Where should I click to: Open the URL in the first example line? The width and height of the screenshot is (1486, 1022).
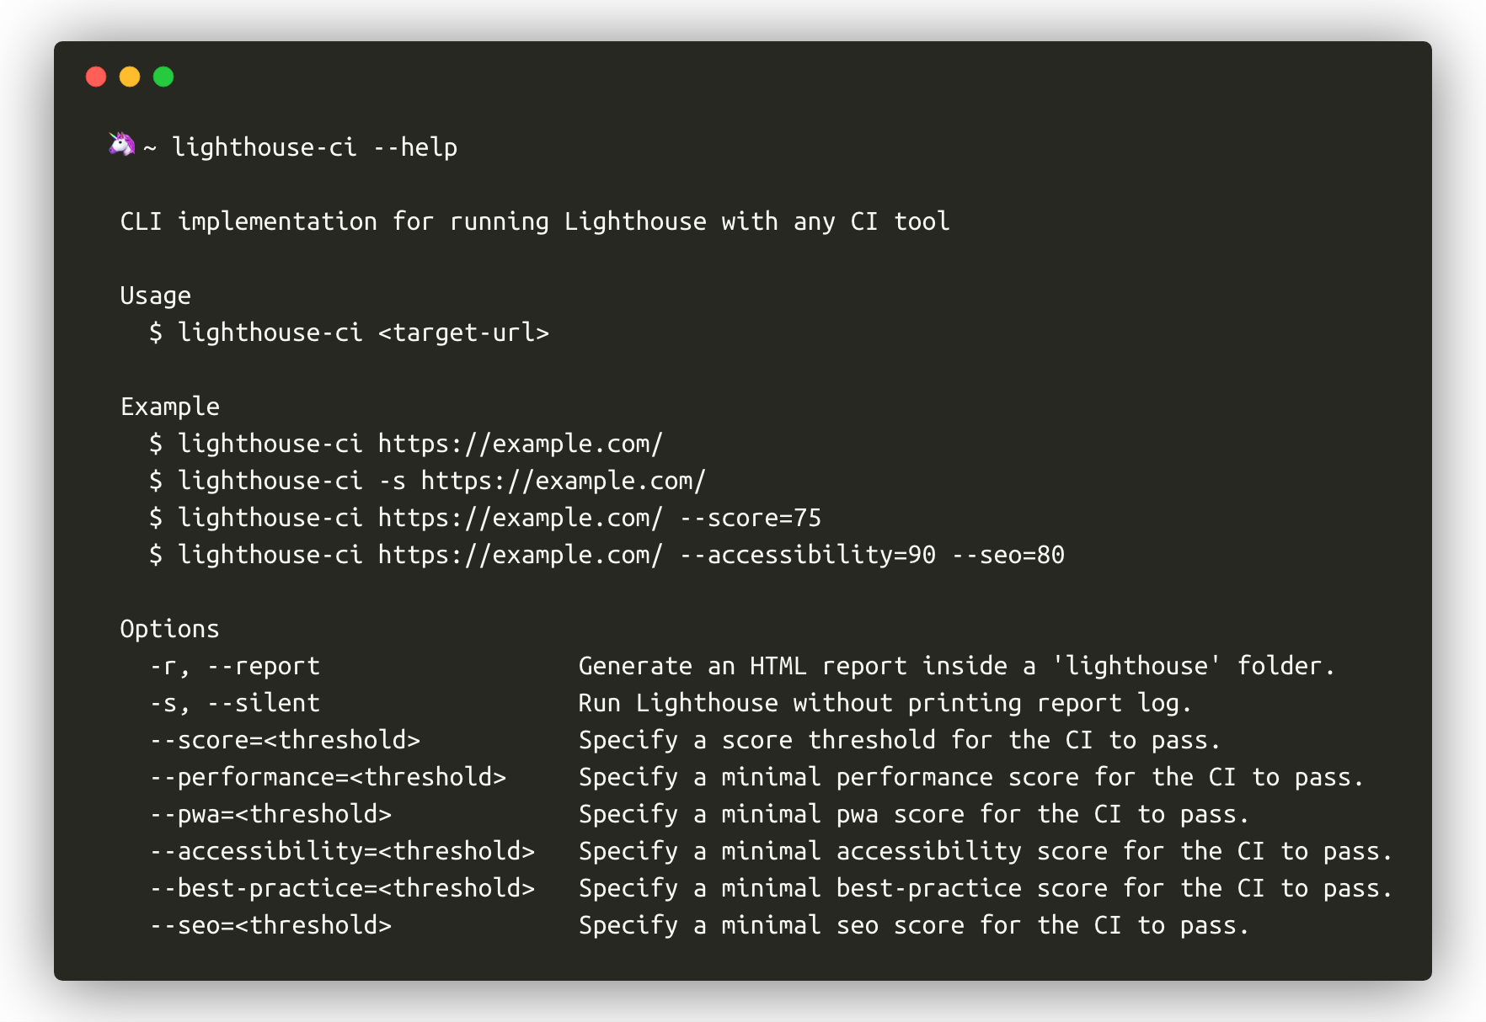pos(520,444)
